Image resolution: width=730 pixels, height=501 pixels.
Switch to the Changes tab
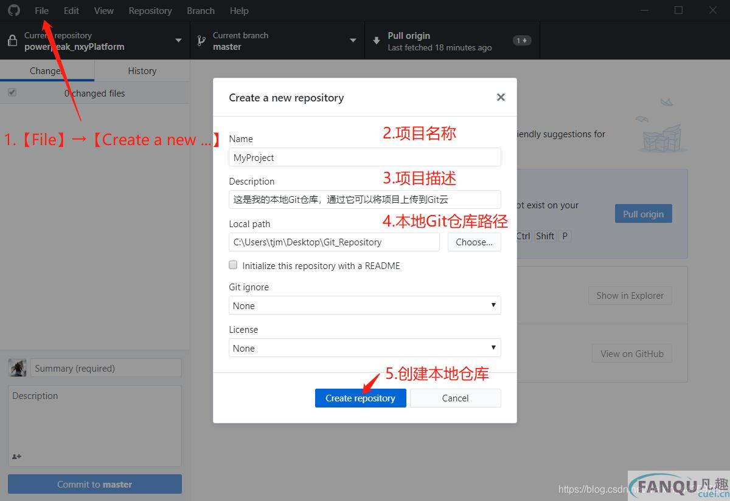pos(47,70)
